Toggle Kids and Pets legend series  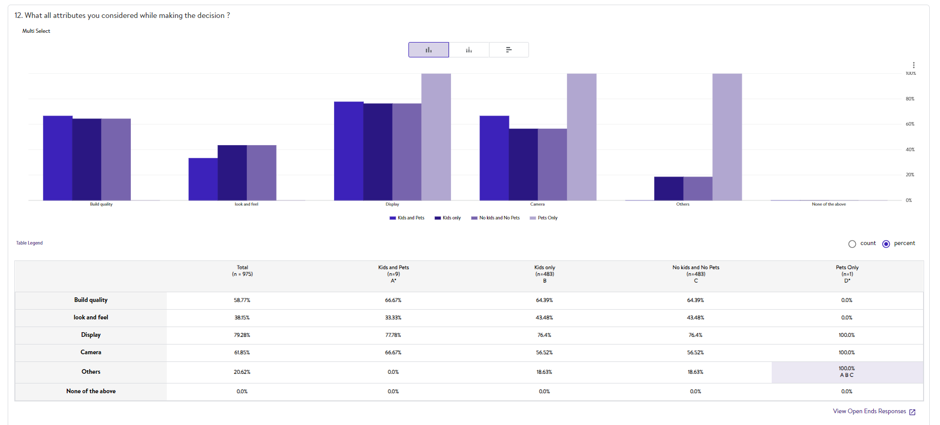pyautogui.click(x=407, y=218)
